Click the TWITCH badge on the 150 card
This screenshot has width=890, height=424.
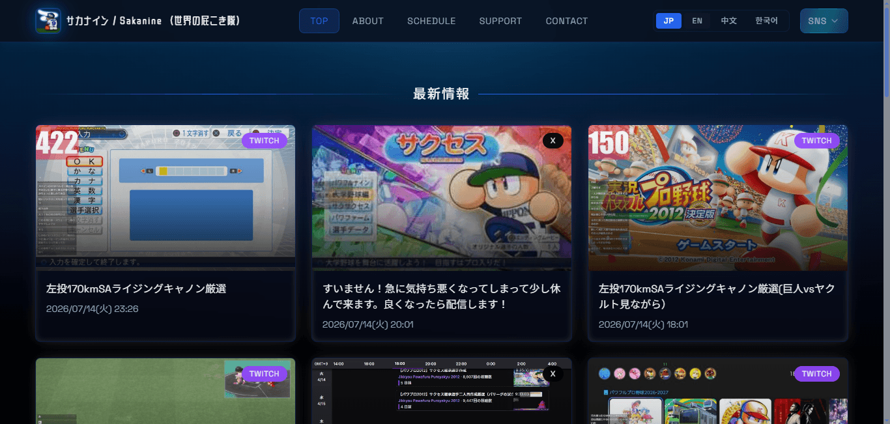[817, 141]
